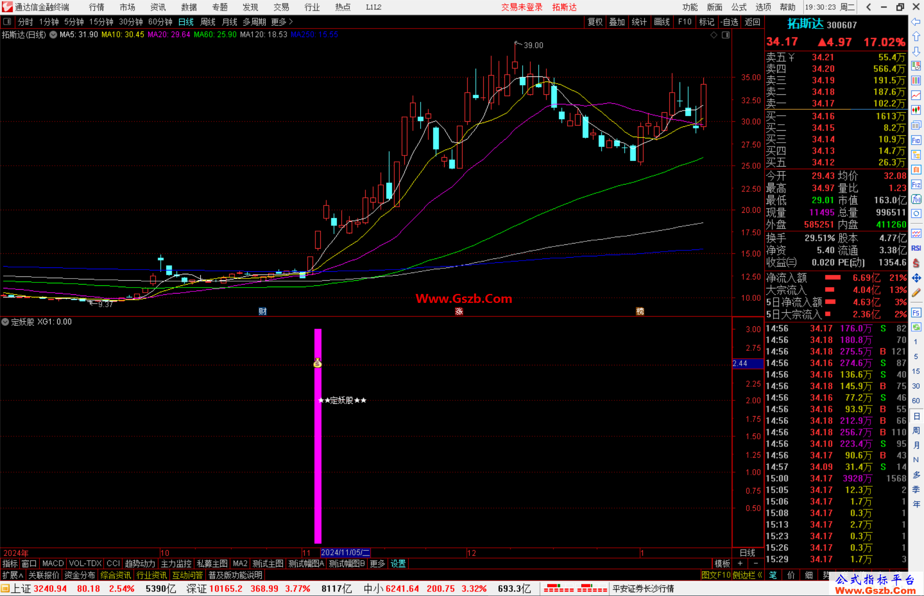Viewport: 924px width, 596px height.
Task: Select the VOL-TDX indicator tab
Action: [85, 564]
